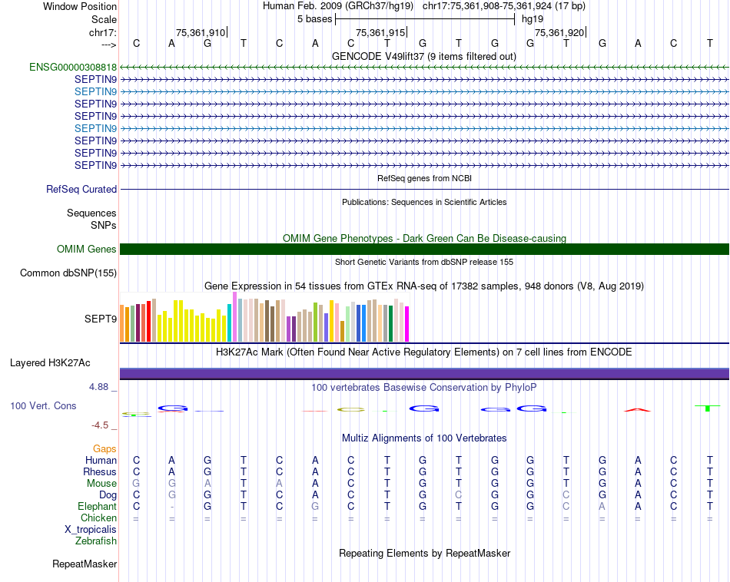Click the GENCODE V49lift37 track title
Image resolution: width=730 pixels, height=582 pixels.
coord(424,56)
